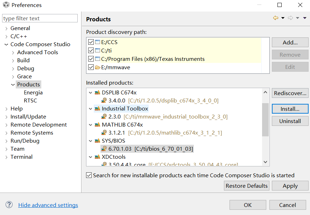This screenshot has width=310, height=215.
Task: Click the forward navigation arrow icon
Action: point(290,18)
